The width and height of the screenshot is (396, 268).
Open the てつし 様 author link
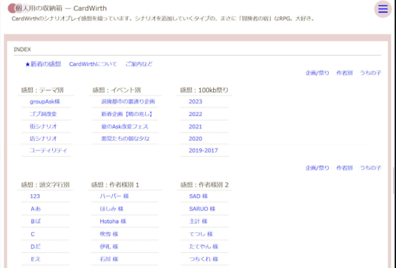(201, 234)
